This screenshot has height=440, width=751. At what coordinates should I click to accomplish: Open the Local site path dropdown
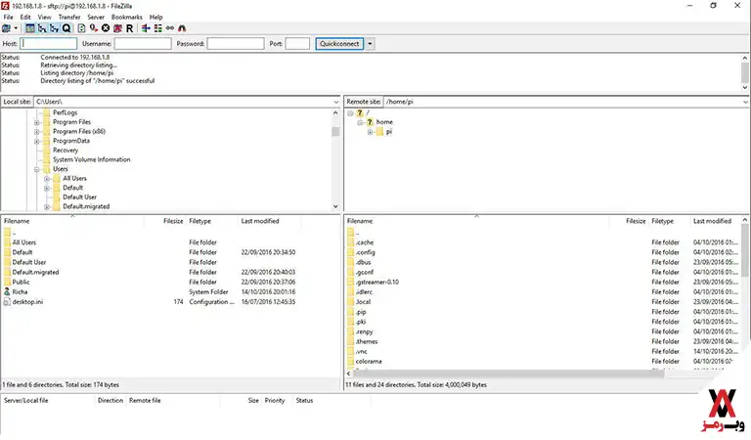click(335, 102)
